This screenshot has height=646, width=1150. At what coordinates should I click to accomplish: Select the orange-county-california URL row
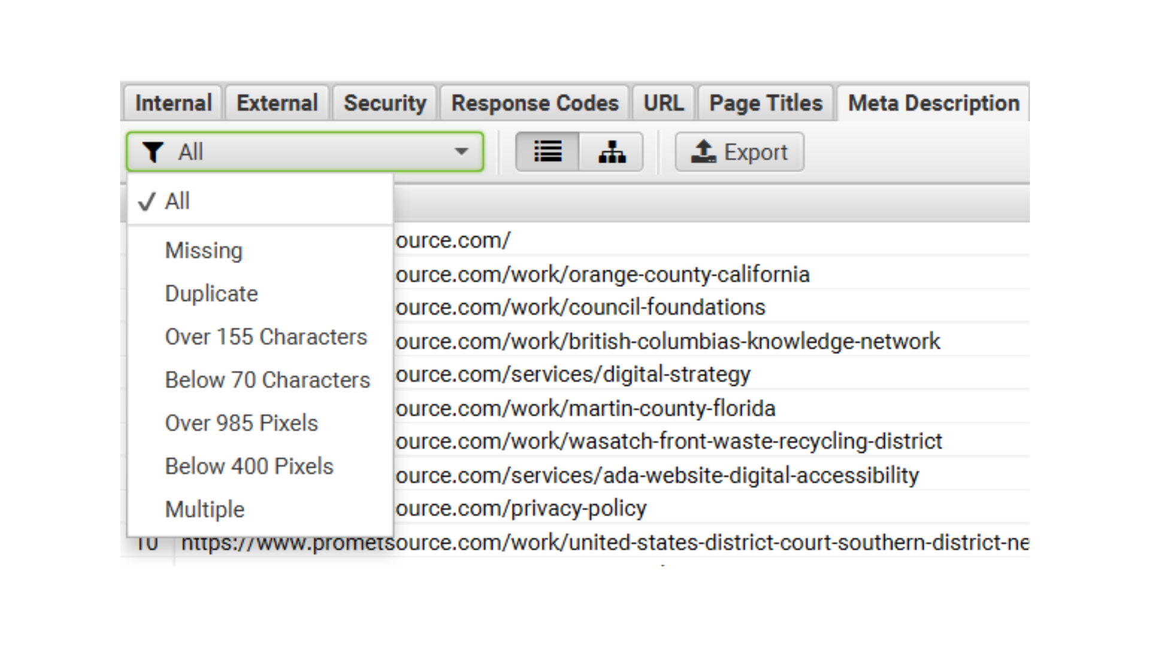pyautogui.click(x=712, y=274)
